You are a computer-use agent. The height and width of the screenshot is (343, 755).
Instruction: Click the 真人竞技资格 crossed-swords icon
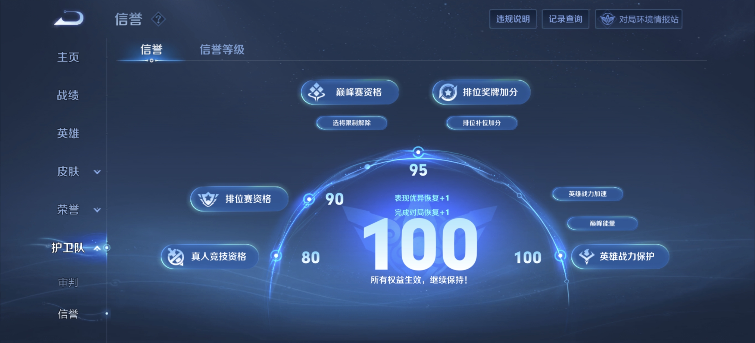coord(176,257)
